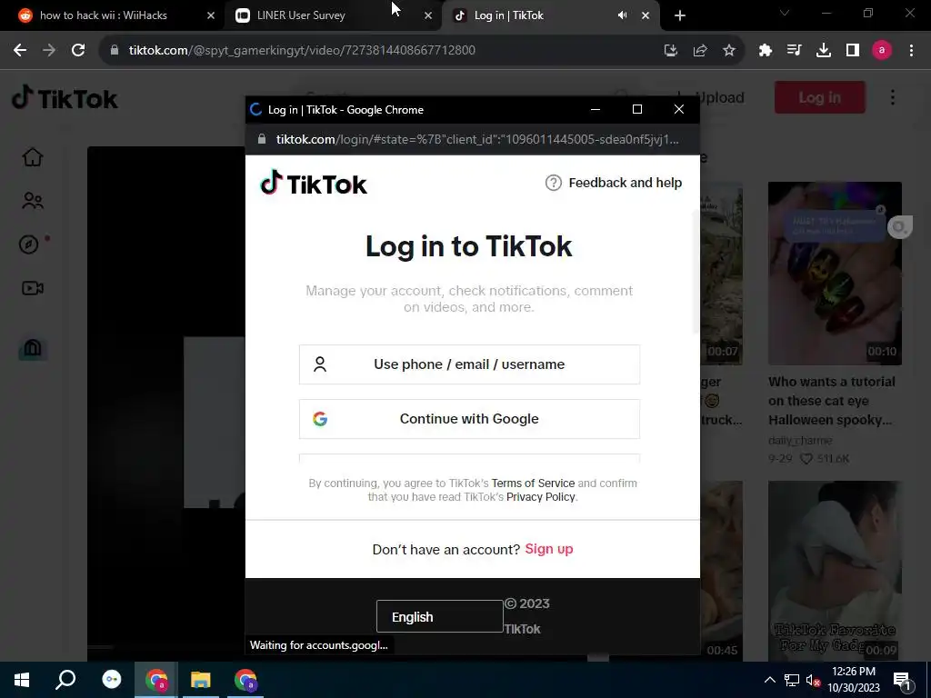
Task: Click install app icon in address bar
Action: [x=671, y=51]
